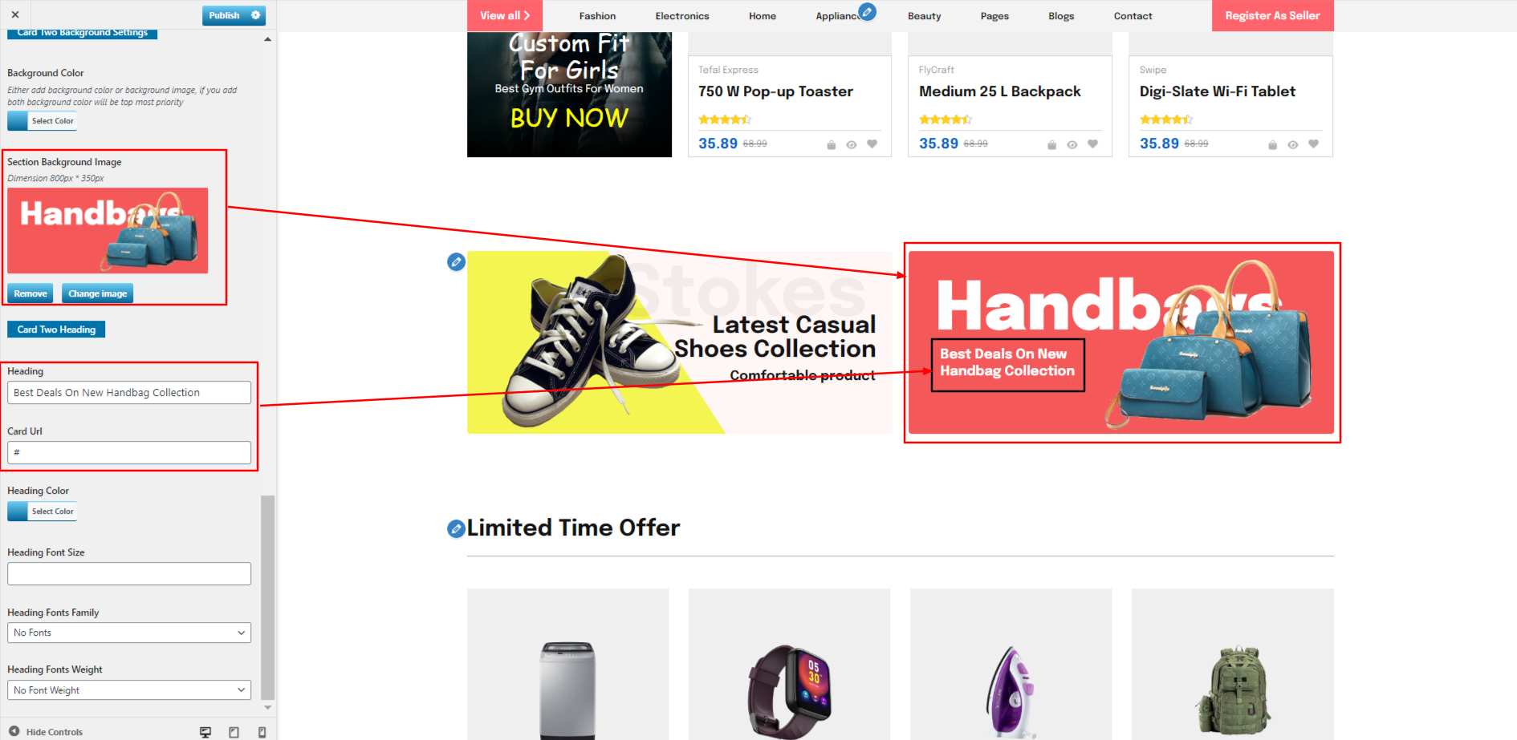This screenshot has width=1517, height=740.
Task: Click edit pencil beside shoes banner
Action: (456, 262)
